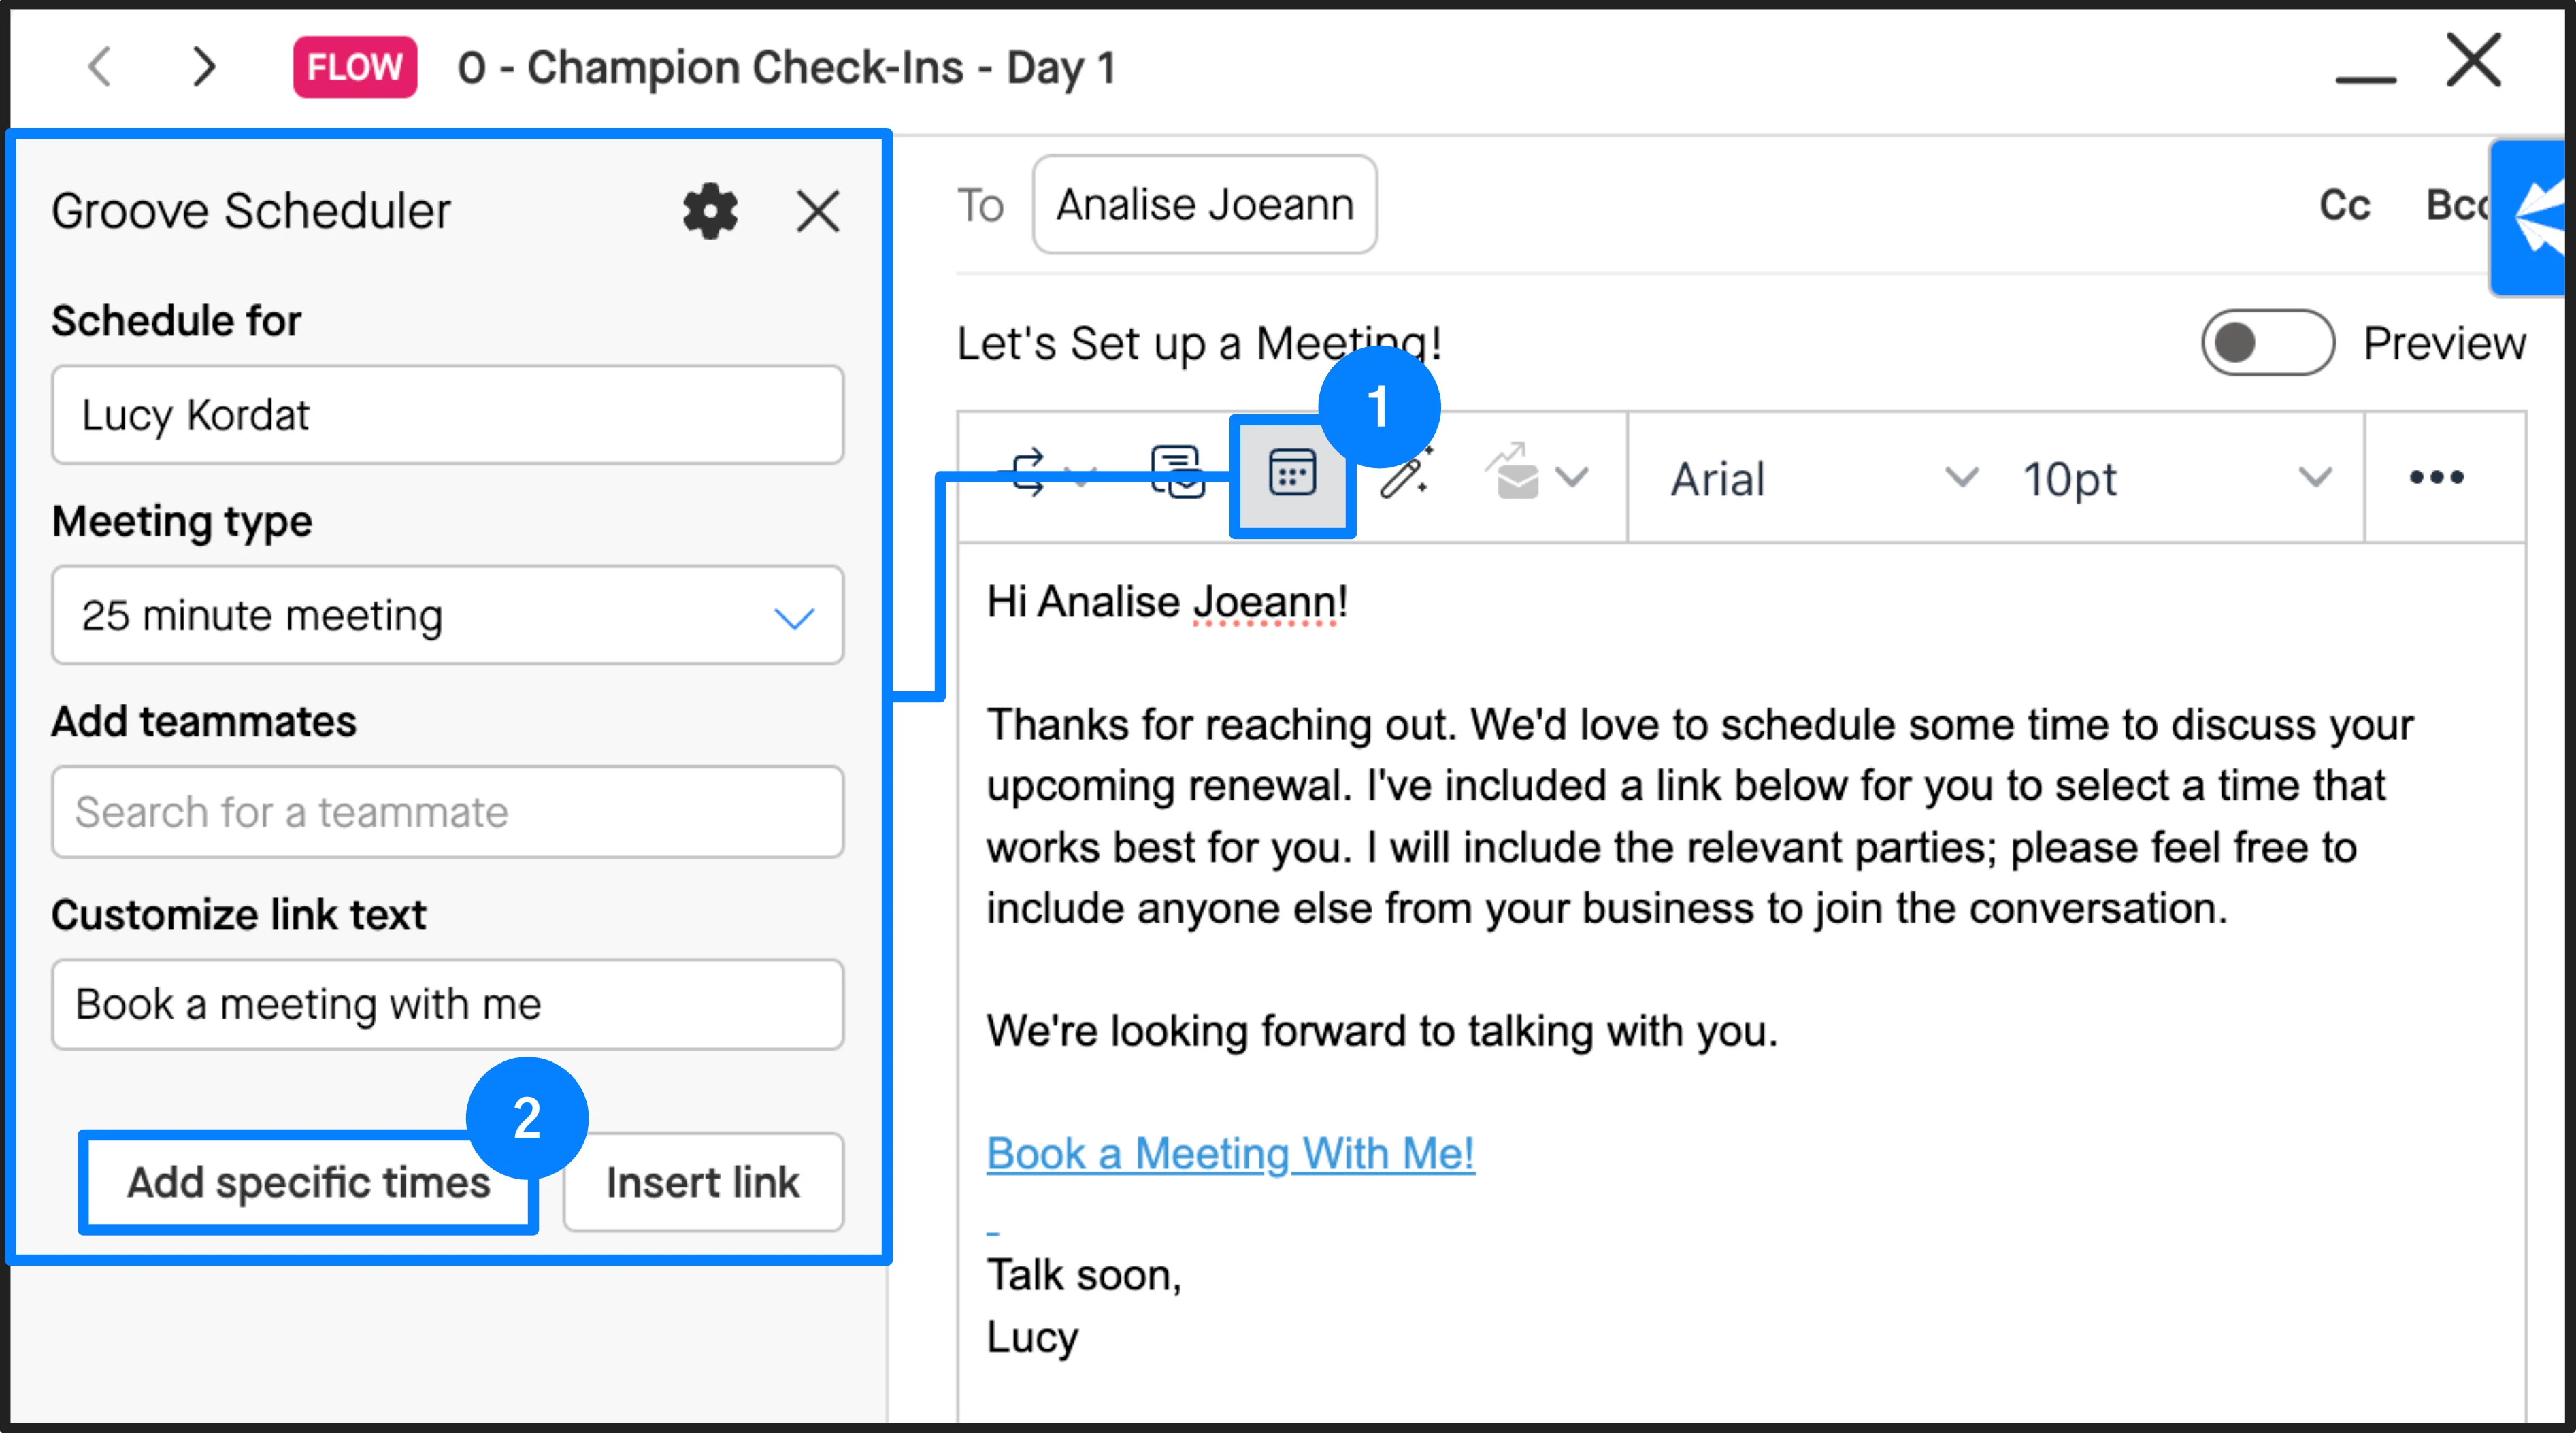Viewport: 2576px width, 1433px height.
Task: Show the Cc field
Action: (x=2344, y=205)
